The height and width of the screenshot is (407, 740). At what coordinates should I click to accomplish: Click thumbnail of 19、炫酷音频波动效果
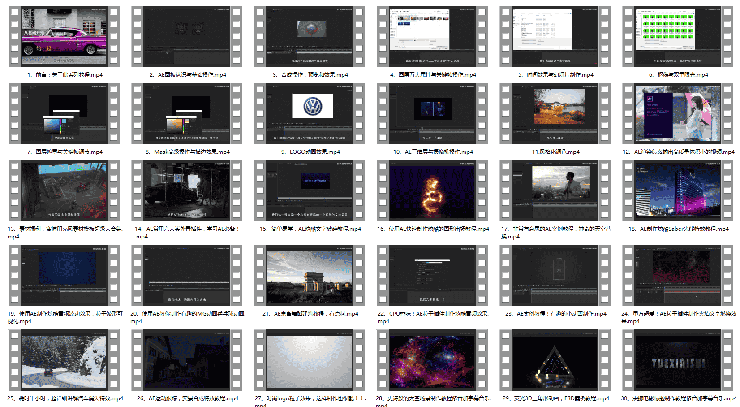[64, 276]
